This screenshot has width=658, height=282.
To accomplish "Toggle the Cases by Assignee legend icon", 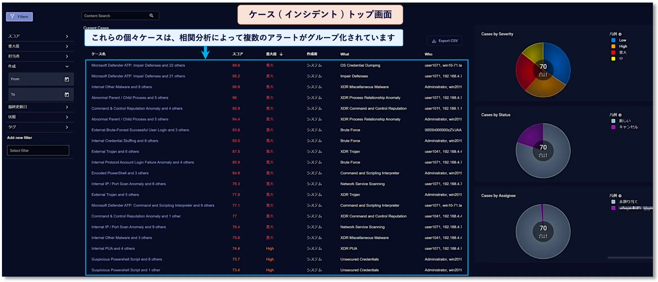I will click(x=620, y=196).
